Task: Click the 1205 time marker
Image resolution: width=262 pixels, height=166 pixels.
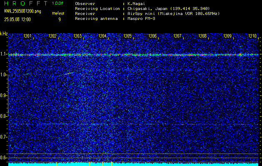Action: pos(127,36)
